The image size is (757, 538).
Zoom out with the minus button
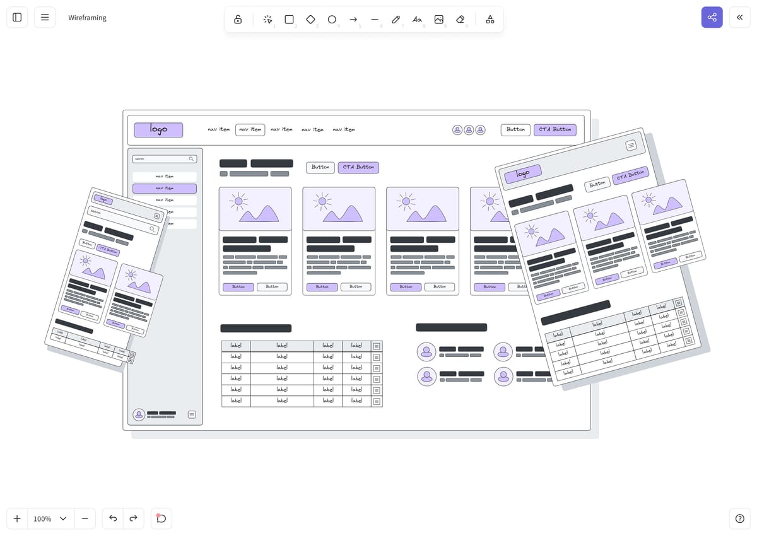pos(85,518)
